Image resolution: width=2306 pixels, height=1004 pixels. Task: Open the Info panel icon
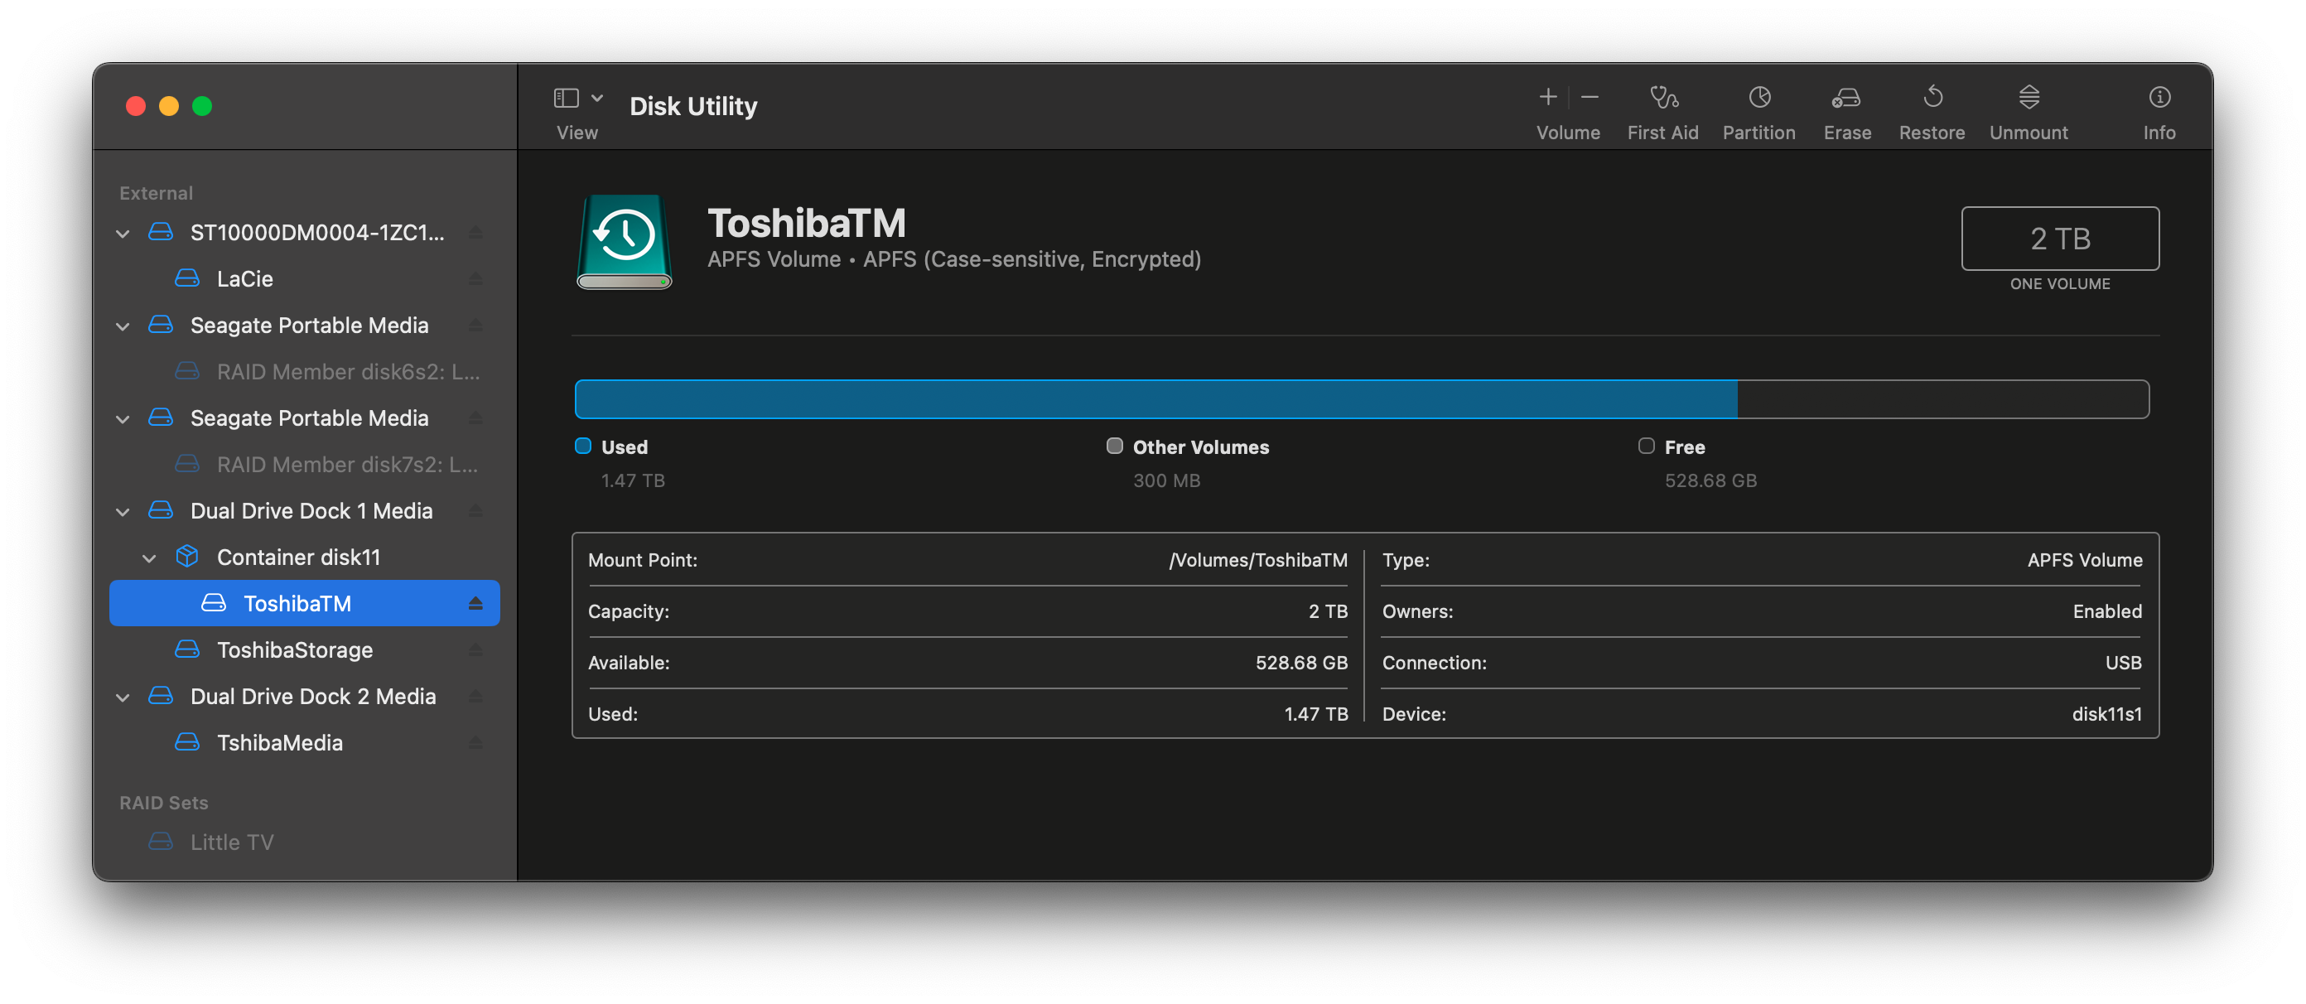2159,98
